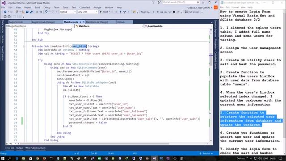Image resolution: width=286 pixels, height=161 pixels.
Task: Click the user account avatar icon
Action: coord(215,8)
